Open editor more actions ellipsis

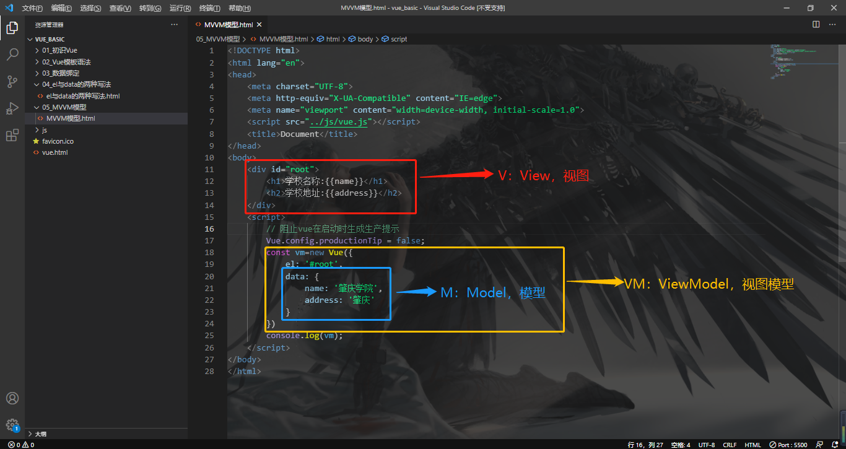pyautogui.click(x=832, y=25)
